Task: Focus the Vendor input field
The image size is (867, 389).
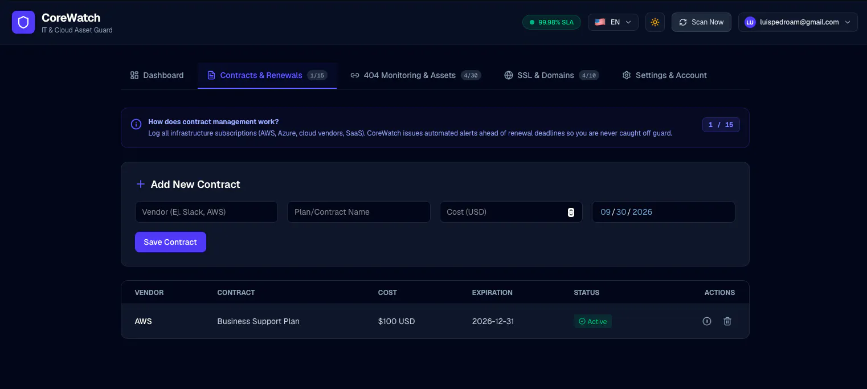Action: 206,212
